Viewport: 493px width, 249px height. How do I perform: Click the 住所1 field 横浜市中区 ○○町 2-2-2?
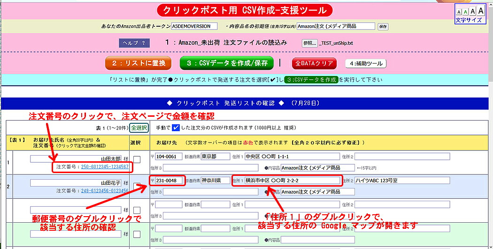tap(293, 181)
